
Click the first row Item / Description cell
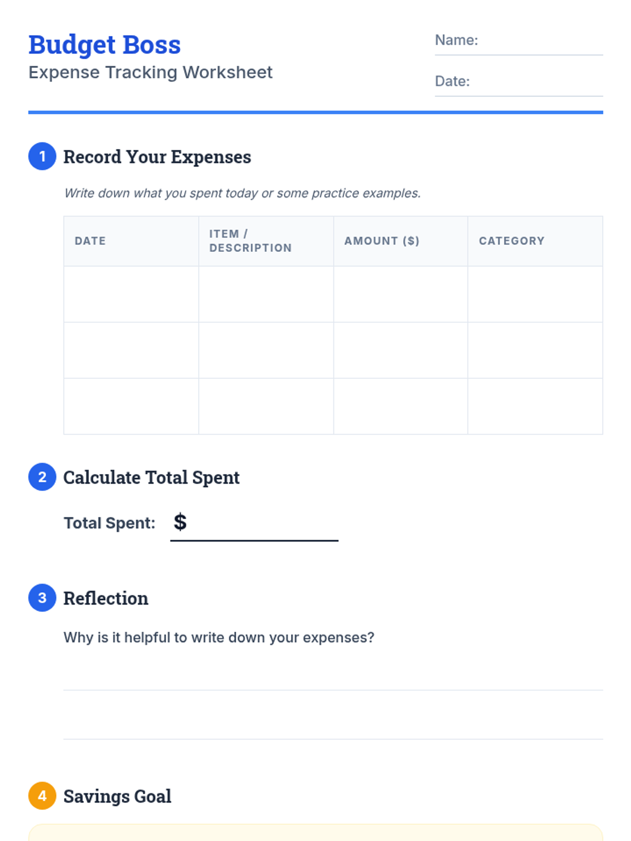(266, 294)
